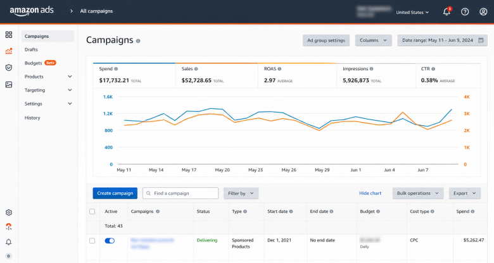Image resolution: width=494 pixels, height=263 pixels.
Task: Click the Delivering status text
Action: (207, 240)
